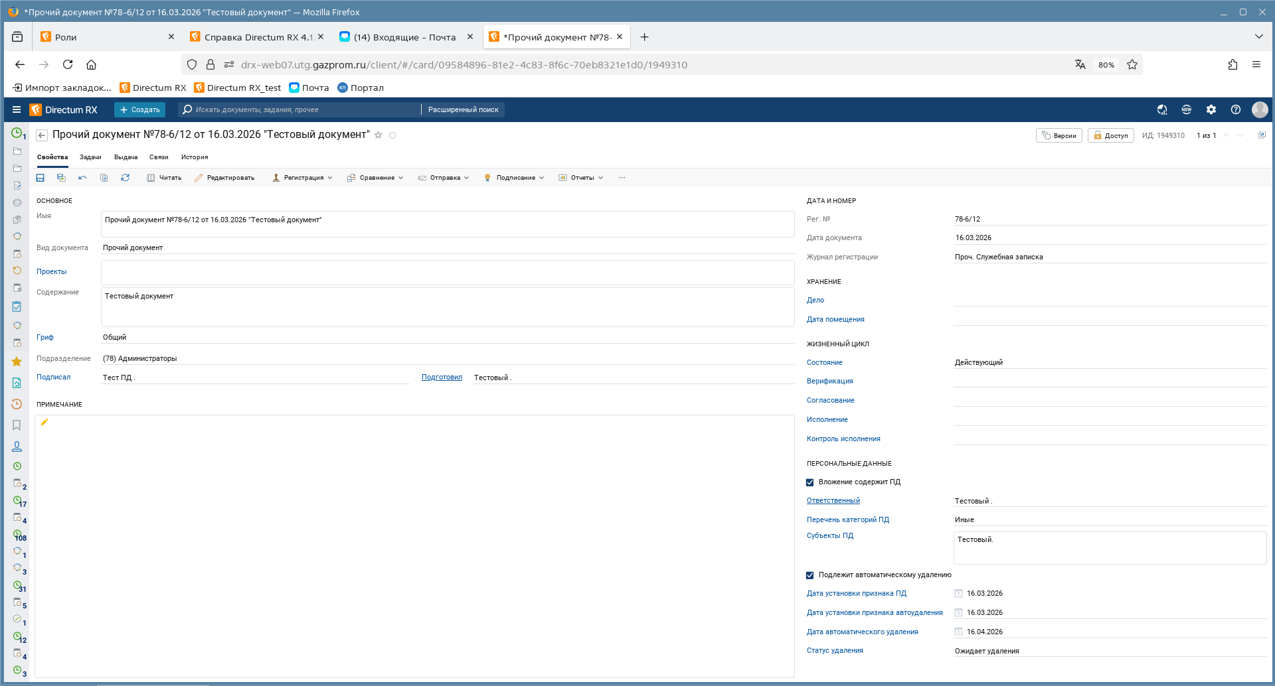Open the hamburger main menu in Directum
The image size is (1275, 686).
[x=17, y=109]
